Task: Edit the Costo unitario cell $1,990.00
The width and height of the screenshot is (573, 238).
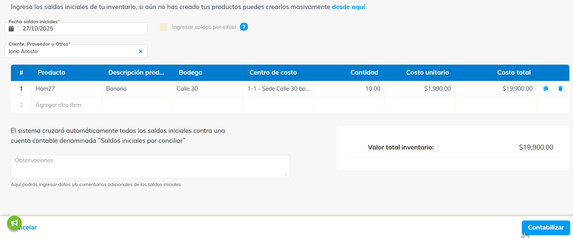Action: [419, 89]
